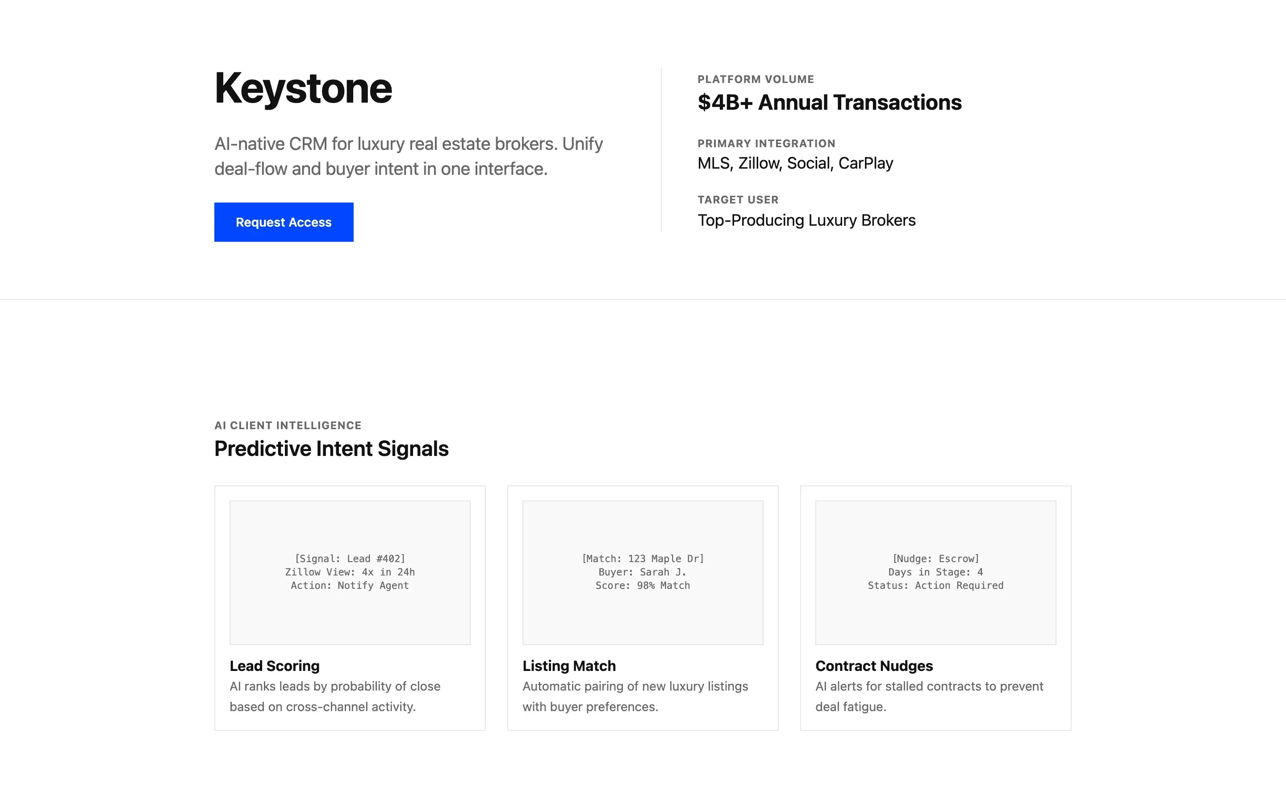1286x803 pixels.
Task: Select the Contract Nudges card title
Action: point(873,666)
